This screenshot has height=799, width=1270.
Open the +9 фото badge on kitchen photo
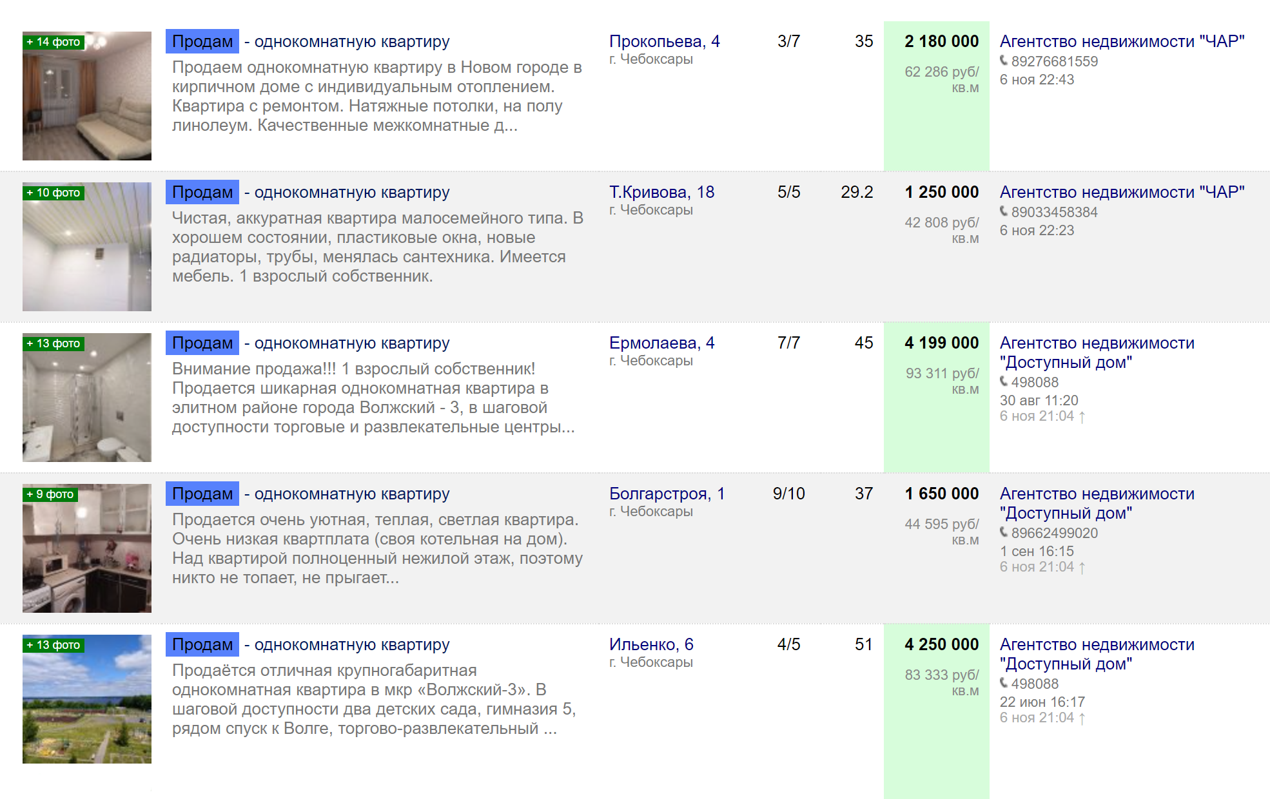coord(50,494)
